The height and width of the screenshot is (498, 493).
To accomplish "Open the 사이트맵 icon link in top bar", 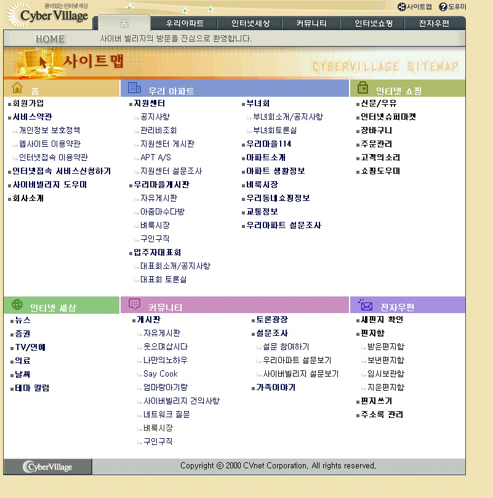I will (x=415, y=7).
